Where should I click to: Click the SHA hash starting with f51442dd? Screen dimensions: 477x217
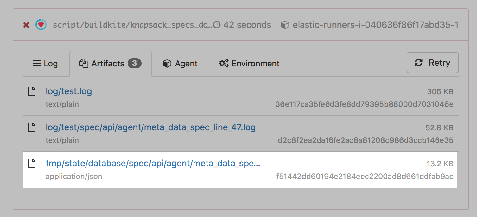(365, 176)
